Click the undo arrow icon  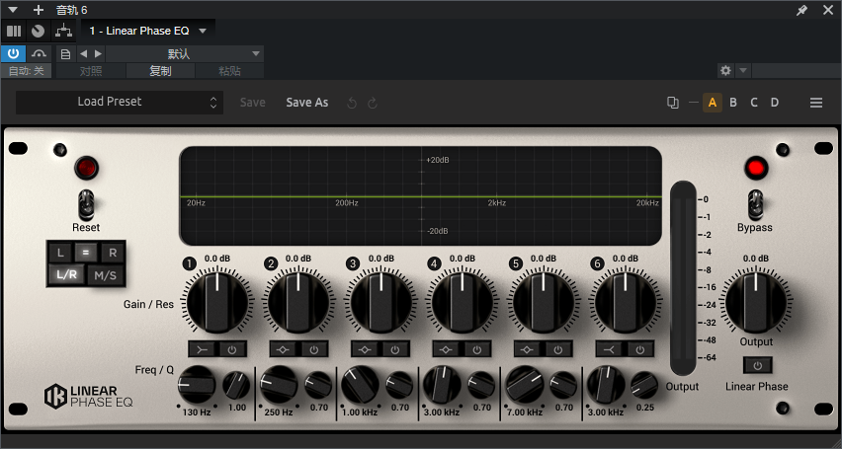[352, 103]
